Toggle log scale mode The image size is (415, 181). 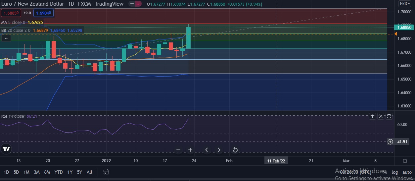point(395,172)
